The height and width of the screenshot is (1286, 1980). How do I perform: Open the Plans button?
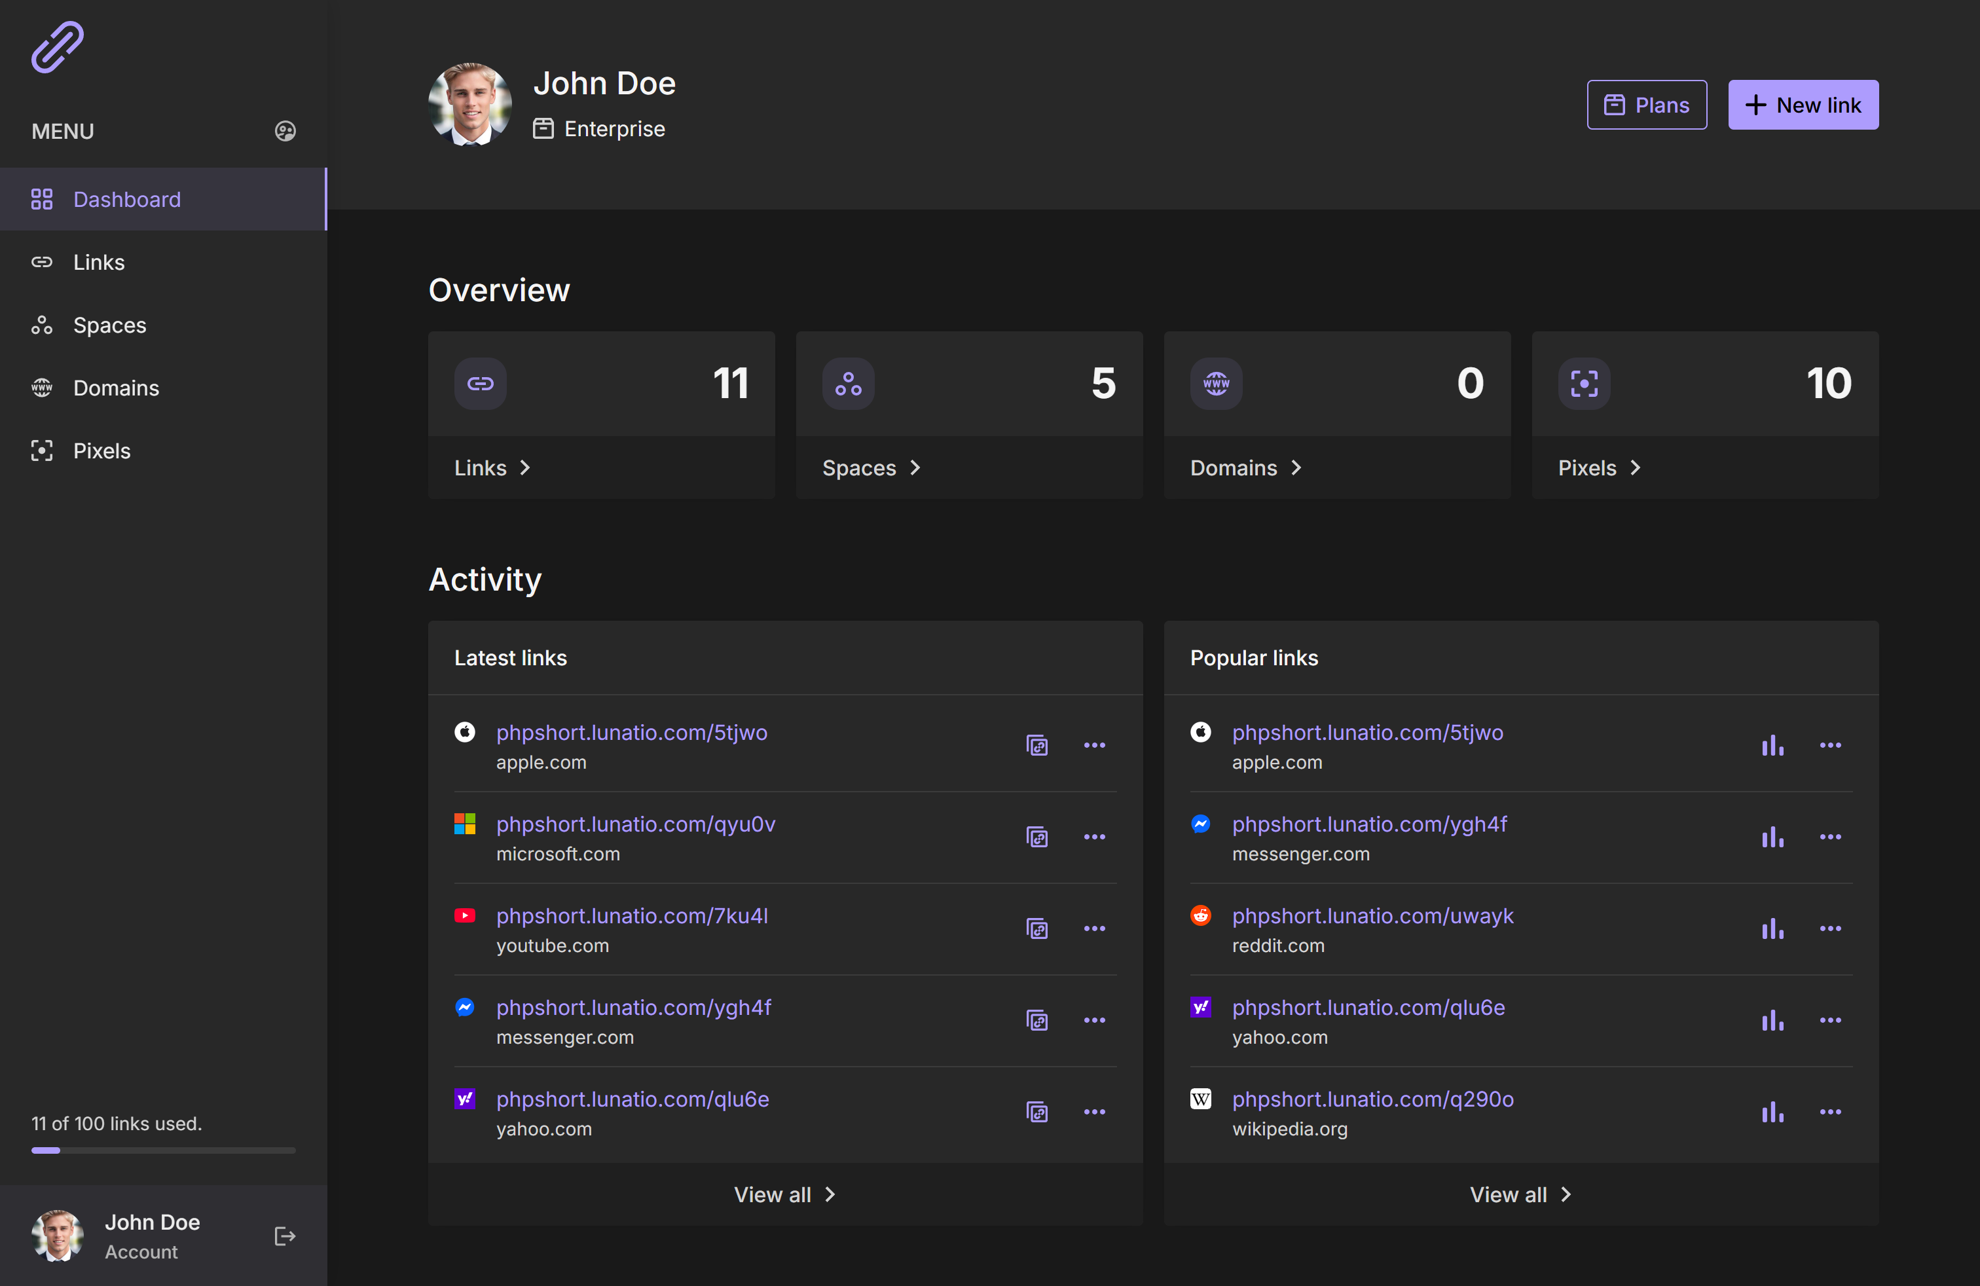pyautogui.click(x=1646, y=105)
